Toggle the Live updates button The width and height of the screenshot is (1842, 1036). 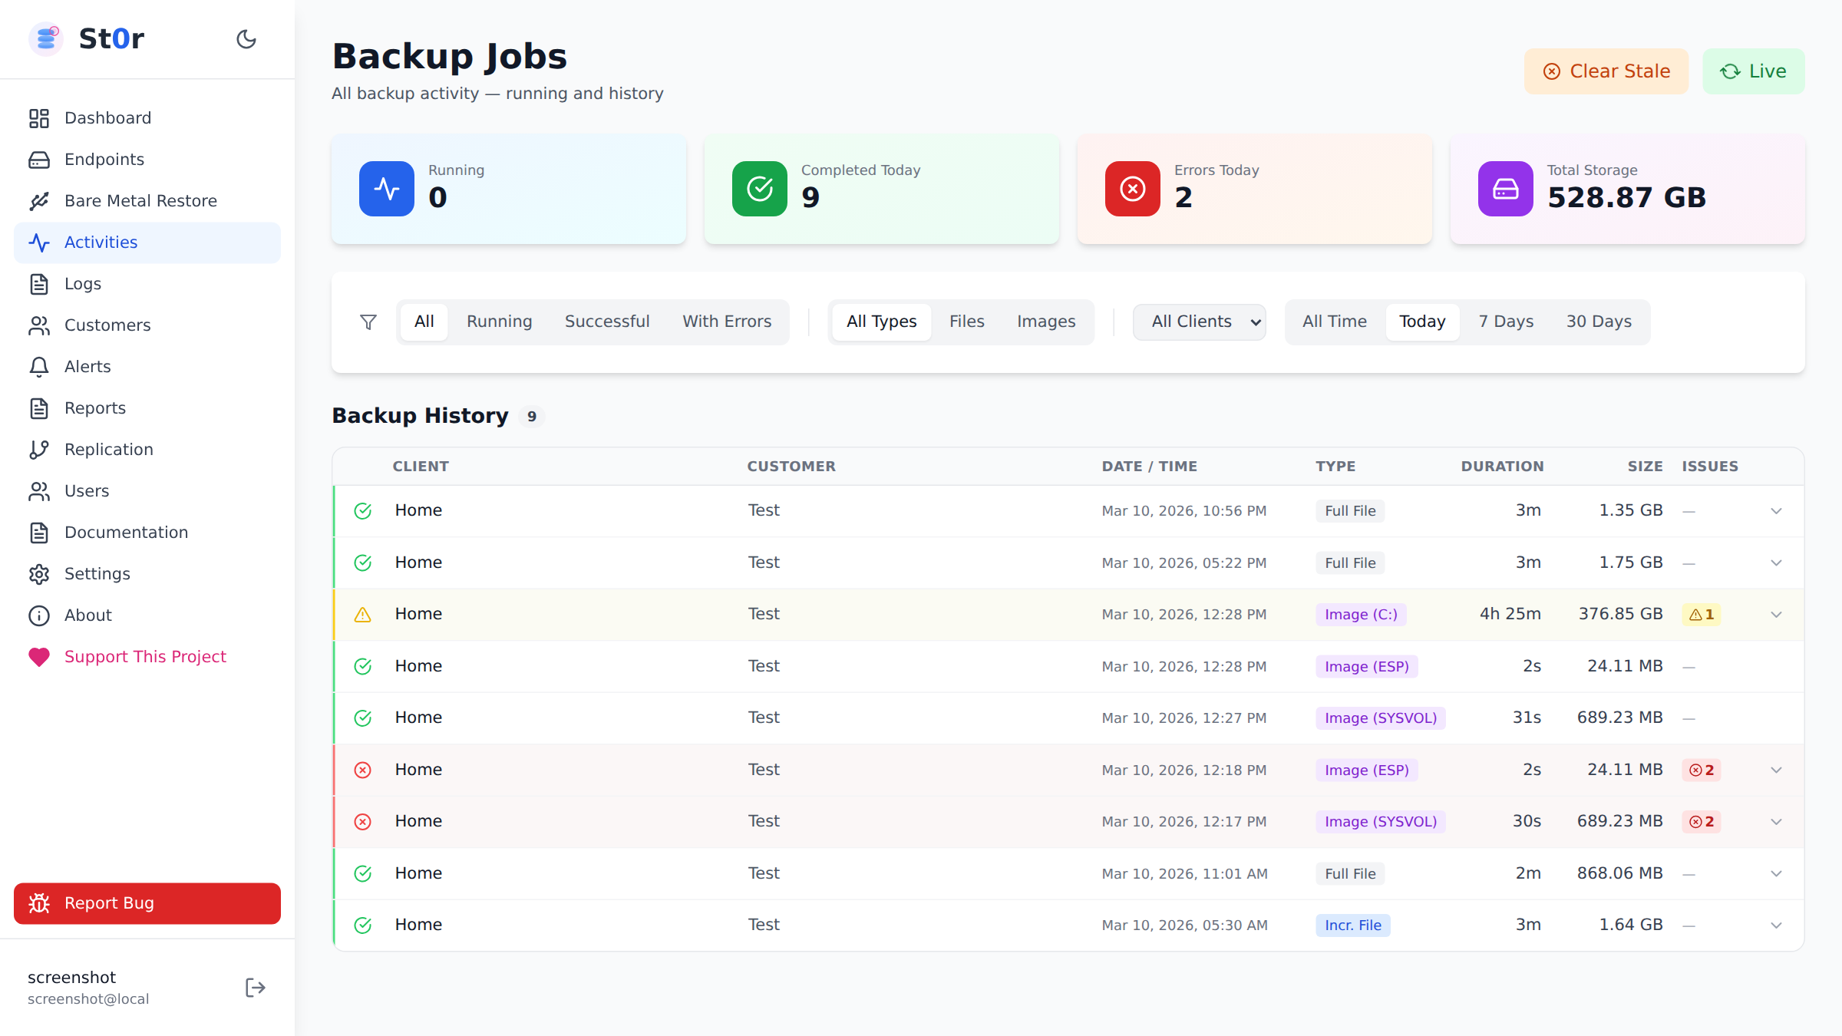point(1754,71)
